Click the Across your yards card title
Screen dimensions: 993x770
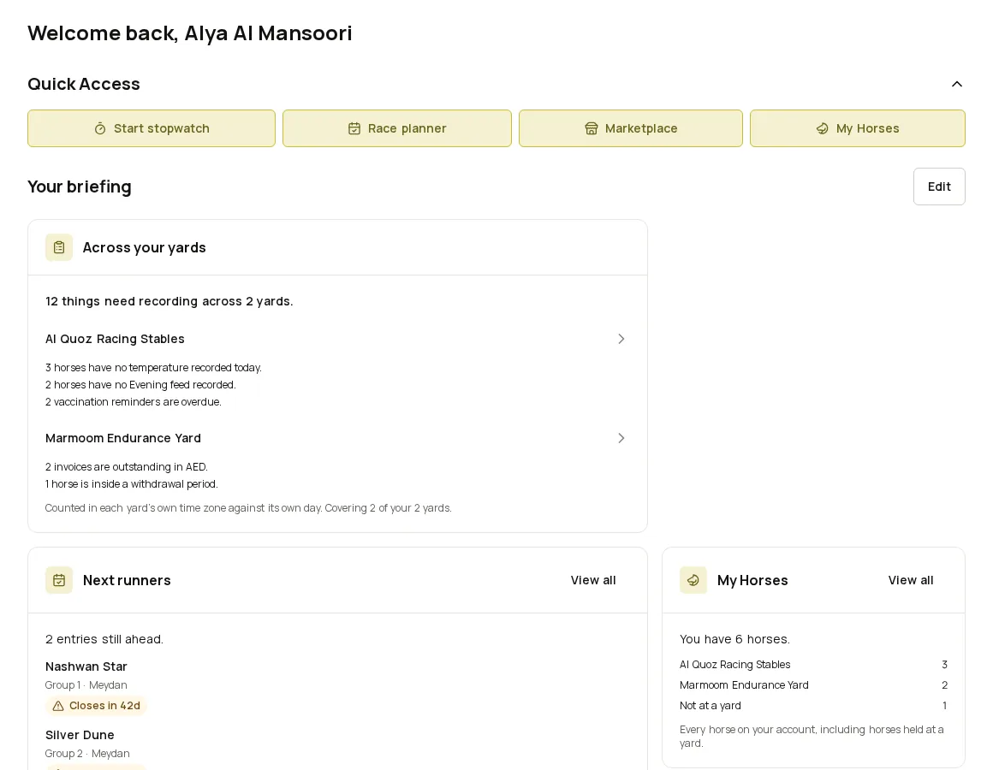[x=145, y=247]
